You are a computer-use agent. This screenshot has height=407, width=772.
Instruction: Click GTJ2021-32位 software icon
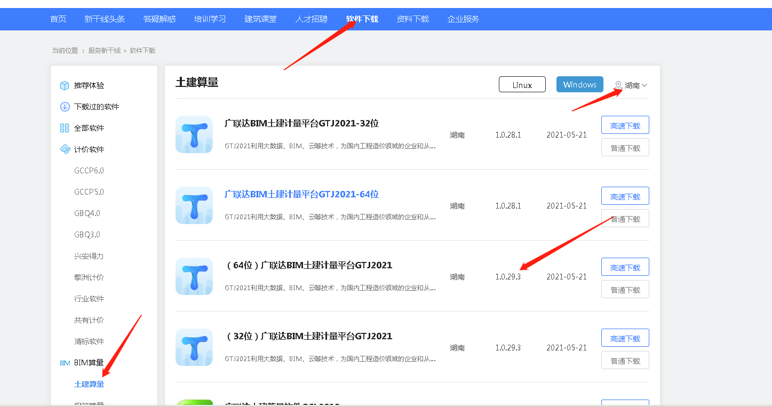(194, 134)
